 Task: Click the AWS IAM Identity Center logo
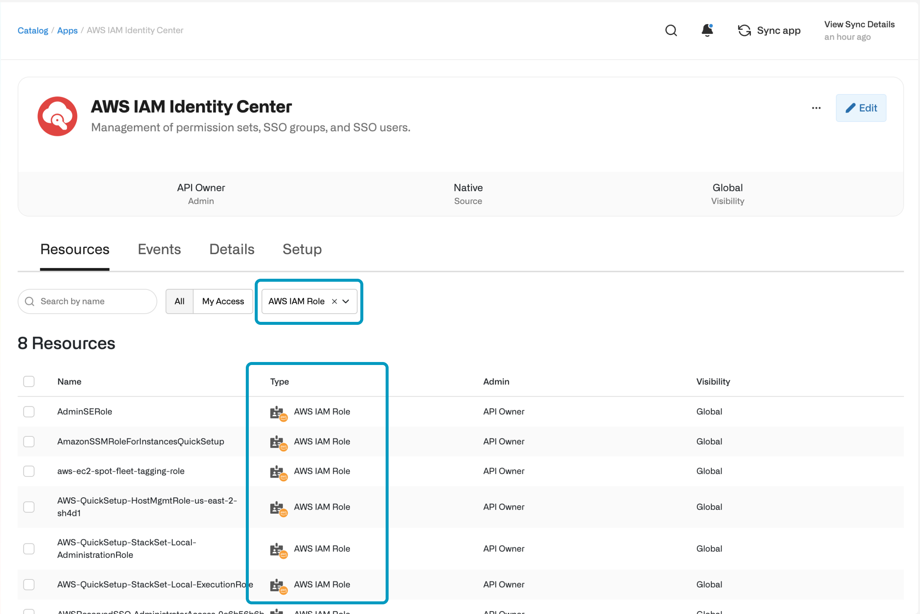[x=57, y=116]
